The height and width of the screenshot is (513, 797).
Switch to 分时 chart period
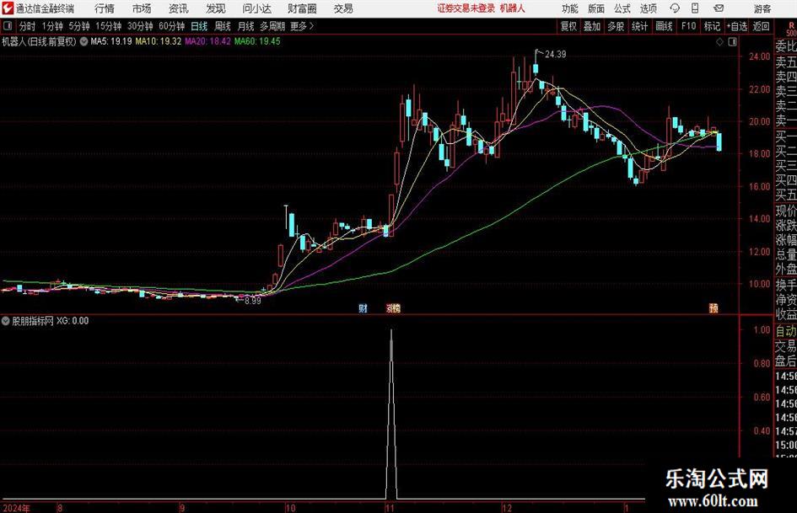[x=27, y=26]
